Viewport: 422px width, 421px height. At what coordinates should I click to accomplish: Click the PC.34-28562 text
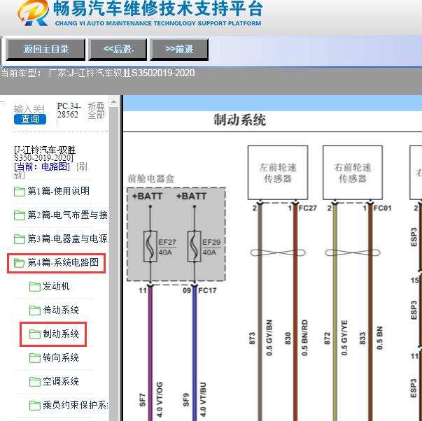[x=69, y=110]
